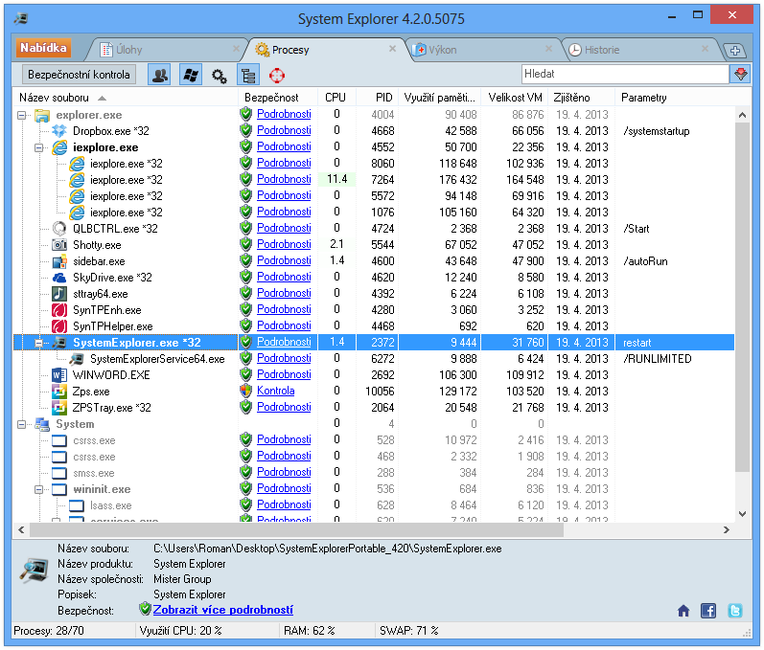Click the ZPSTray.exe icon
Image resolution: width=764 pixels, height=650 pixels.
59,408
